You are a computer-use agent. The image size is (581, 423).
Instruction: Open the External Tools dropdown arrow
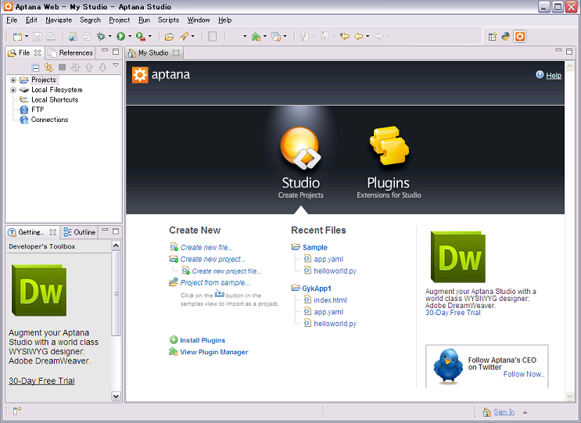click(x=149, y=36)
